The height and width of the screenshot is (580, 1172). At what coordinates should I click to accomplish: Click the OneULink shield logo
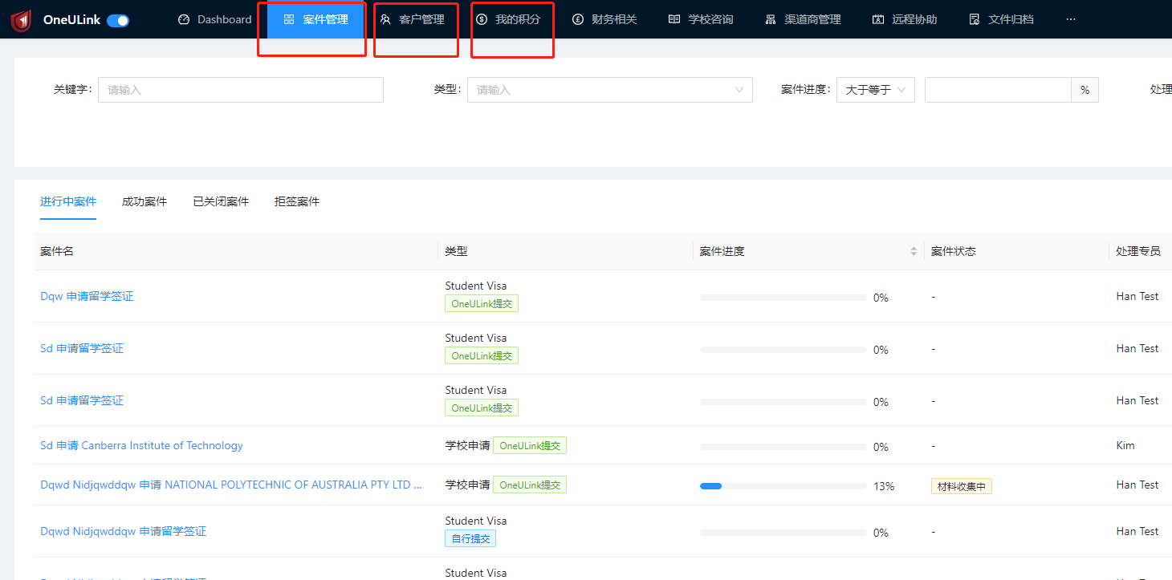pos(21,20)
